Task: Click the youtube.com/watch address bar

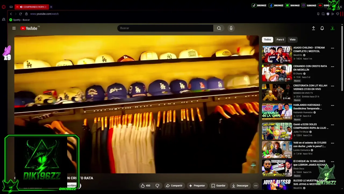Action: 44,14
